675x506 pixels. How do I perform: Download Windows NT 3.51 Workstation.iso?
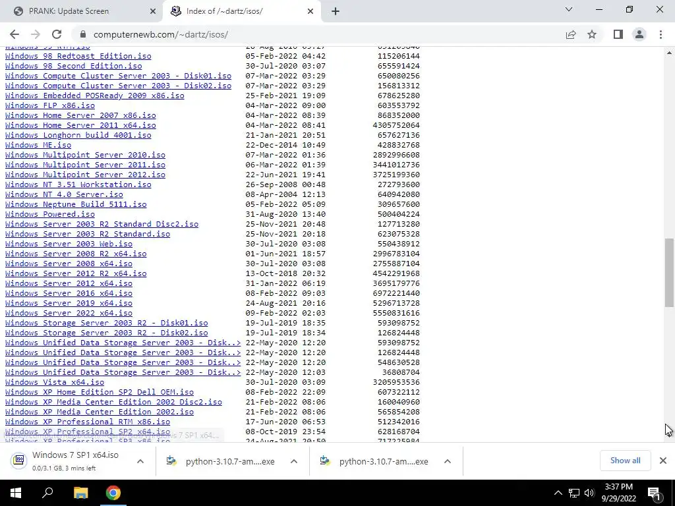click(x=78, y=184)
